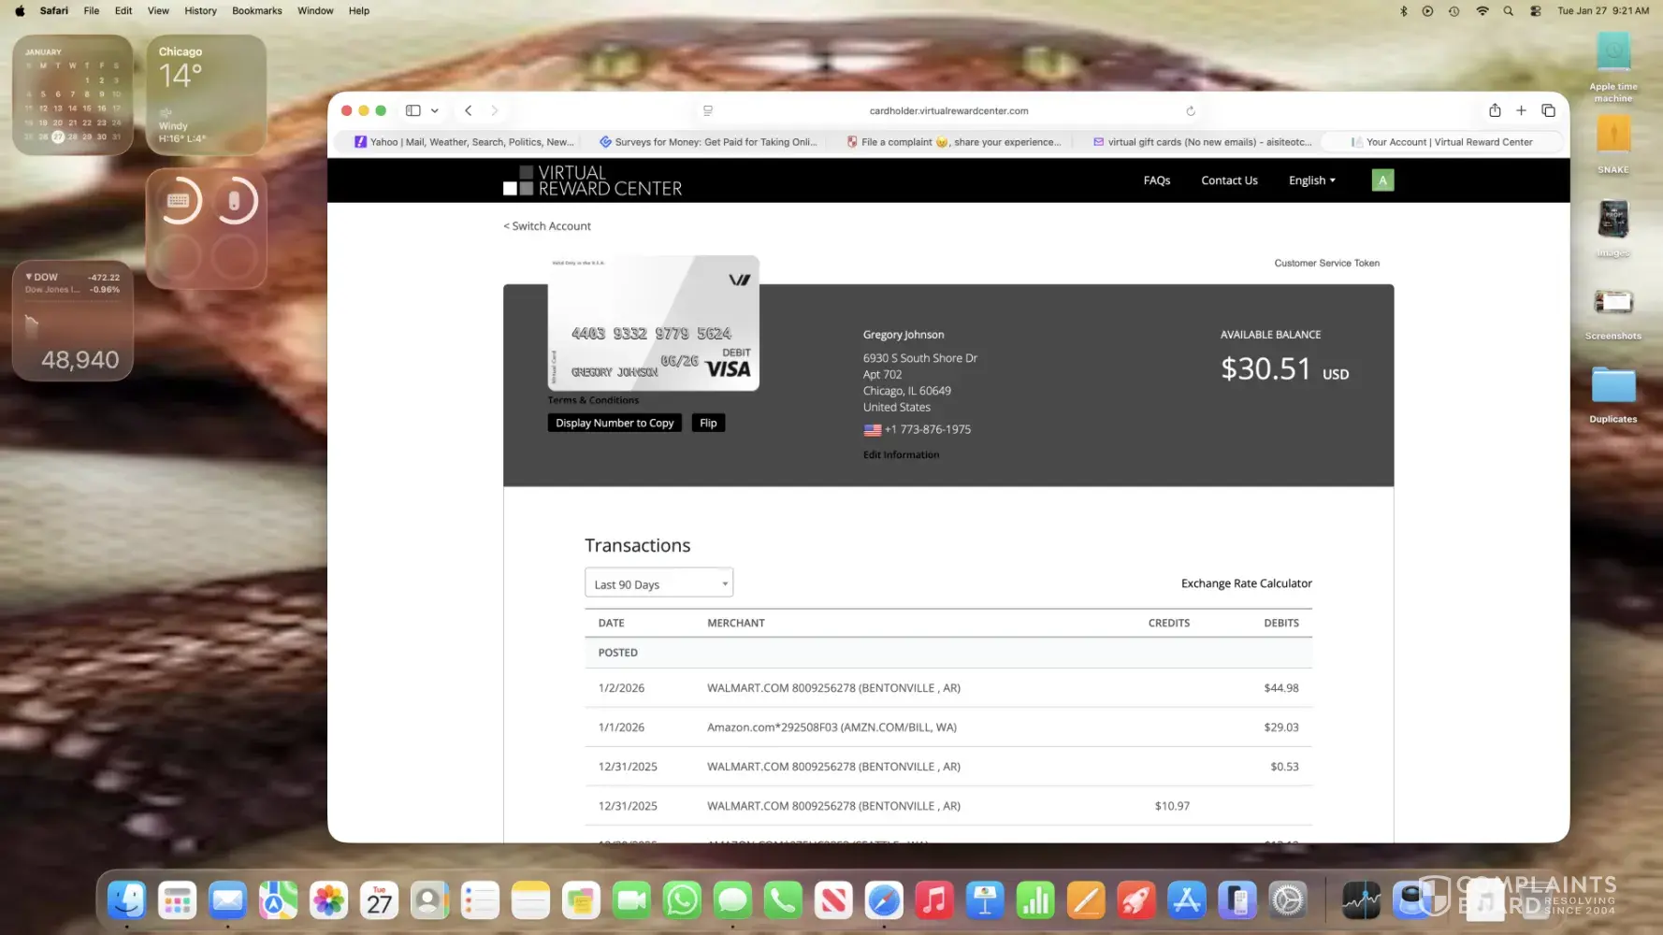The height and width of the screenshot is (935, 1663).
Task: Switch to File a complaint tab
Action: click(x=954, y=142)
